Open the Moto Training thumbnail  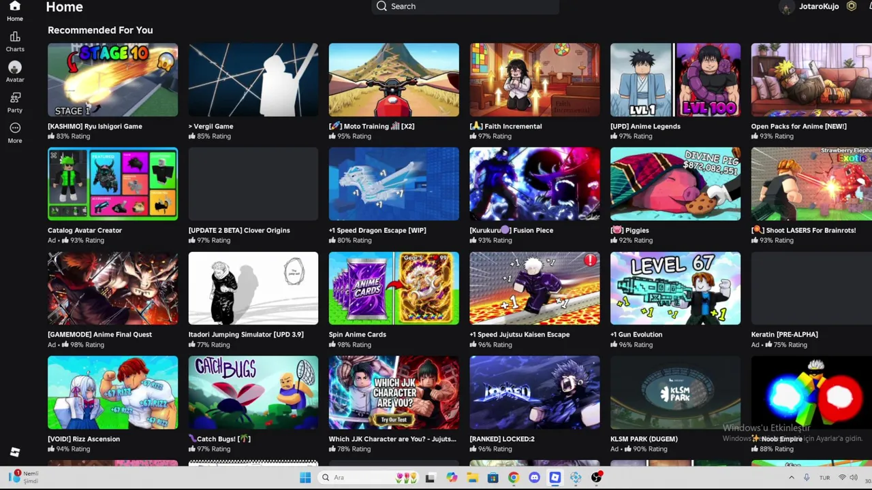coord(394,80)
